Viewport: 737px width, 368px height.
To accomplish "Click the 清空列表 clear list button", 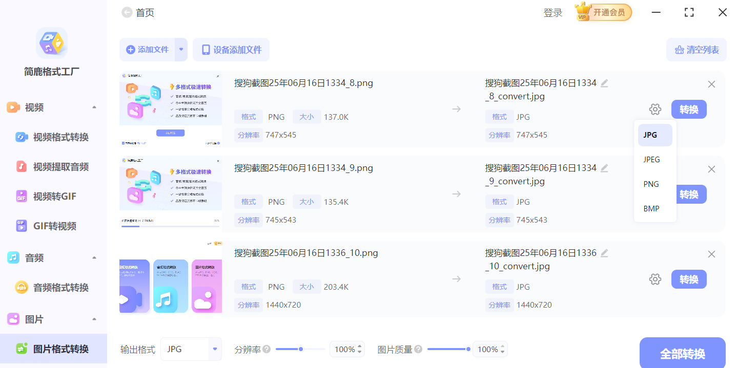I will [x=696, y=50].
